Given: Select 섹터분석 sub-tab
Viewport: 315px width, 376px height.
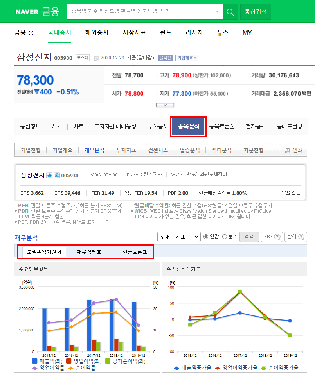Looking at the screenshot, I should click(222, 150).
